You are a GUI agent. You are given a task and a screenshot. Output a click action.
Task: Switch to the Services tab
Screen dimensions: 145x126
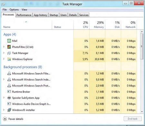84,15
